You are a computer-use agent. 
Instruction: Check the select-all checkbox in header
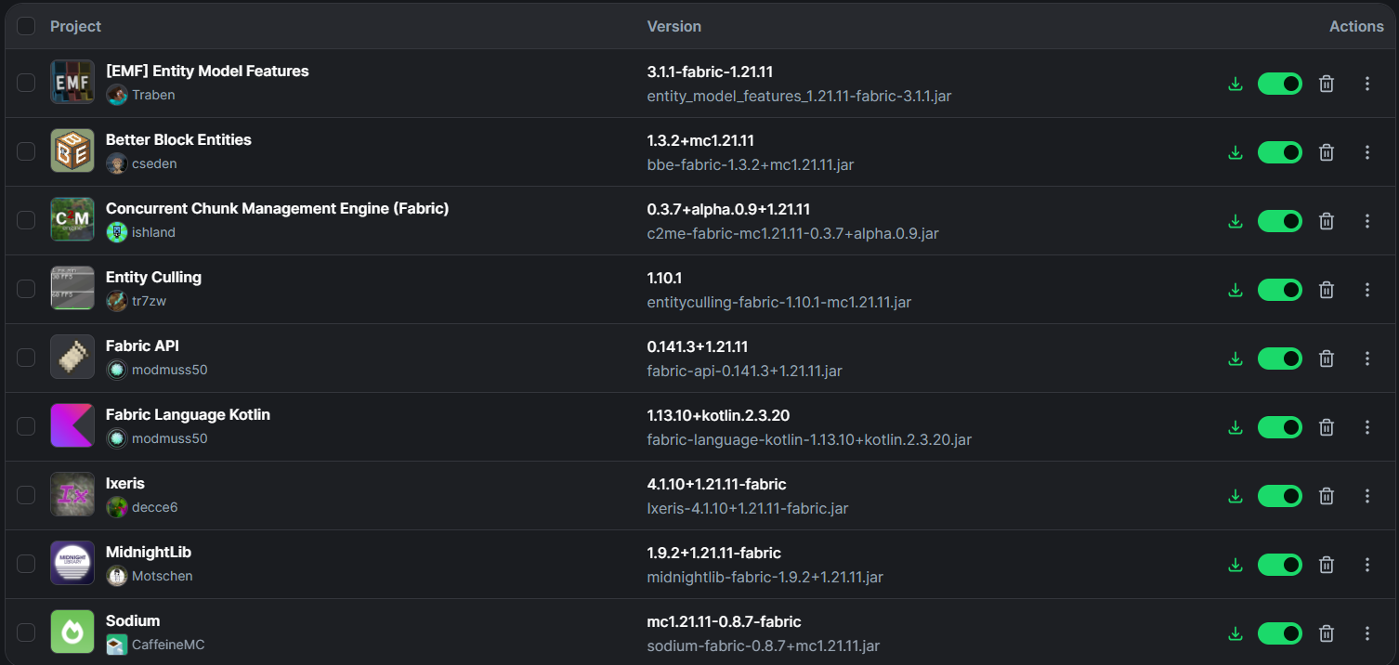26,26
